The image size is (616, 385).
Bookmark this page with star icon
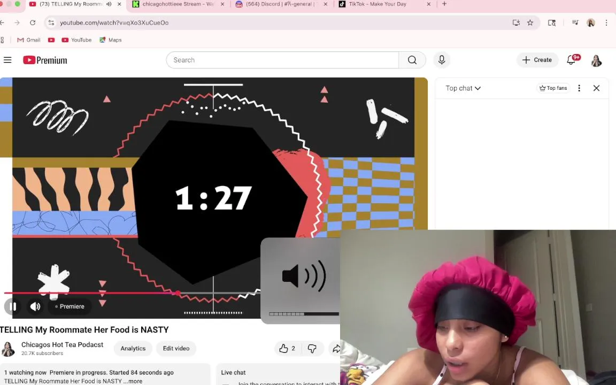[x=530, y=23]
